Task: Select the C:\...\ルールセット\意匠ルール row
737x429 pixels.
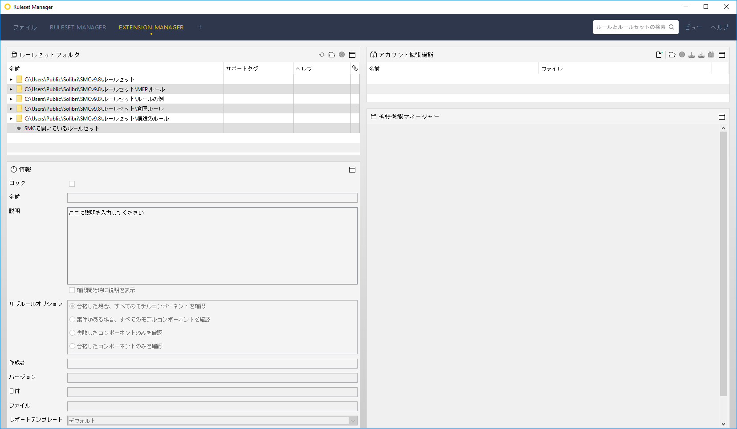Action: (x=183, y=108)
